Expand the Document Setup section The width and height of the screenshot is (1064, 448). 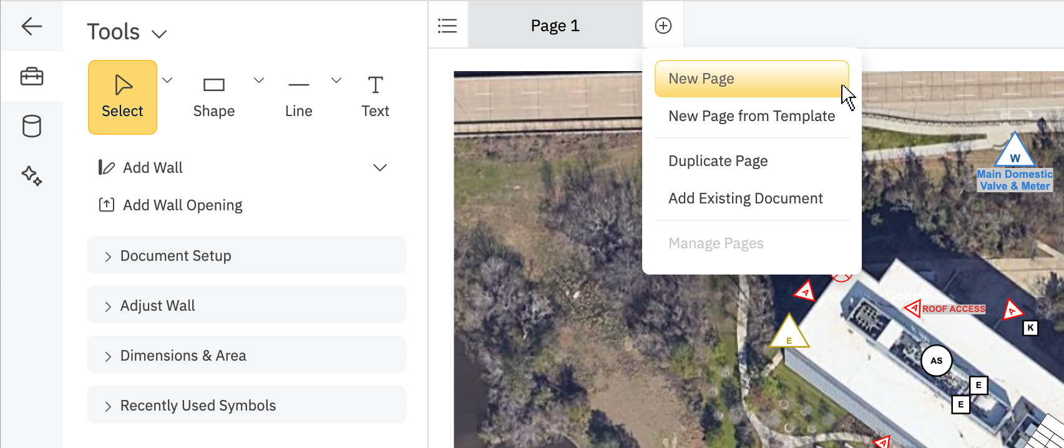(246, 256)
